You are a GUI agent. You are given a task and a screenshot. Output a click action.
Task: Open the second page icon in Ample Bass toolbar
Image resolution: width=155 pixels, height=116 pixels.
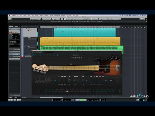(x=37, y=55)
